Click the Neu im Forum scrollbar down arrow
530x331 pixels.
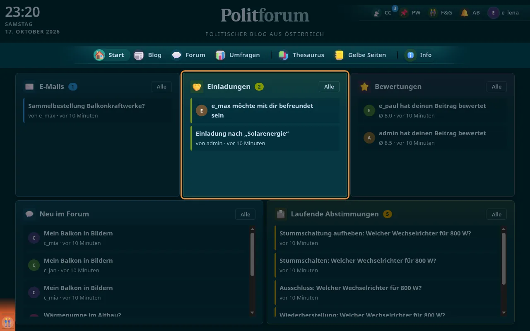click(x=252, y=312)
